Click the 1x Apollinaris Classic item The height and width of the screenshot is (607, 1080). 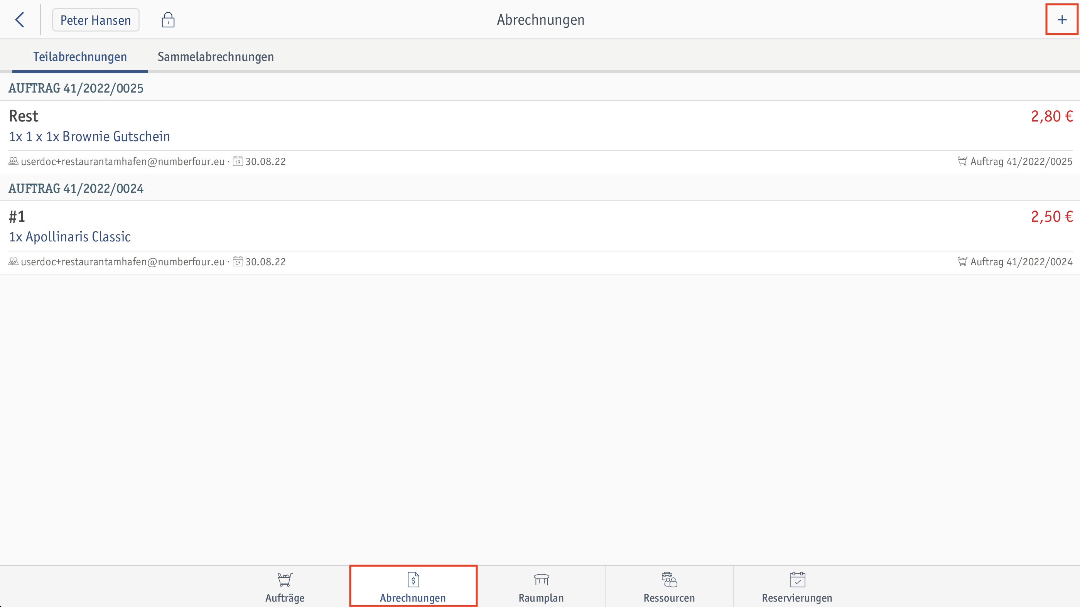(x=70, y=237)
